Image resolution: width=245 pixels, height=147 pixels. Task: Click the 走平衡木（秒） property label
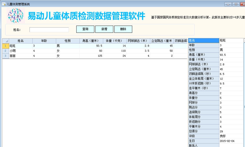pos(204,88)
